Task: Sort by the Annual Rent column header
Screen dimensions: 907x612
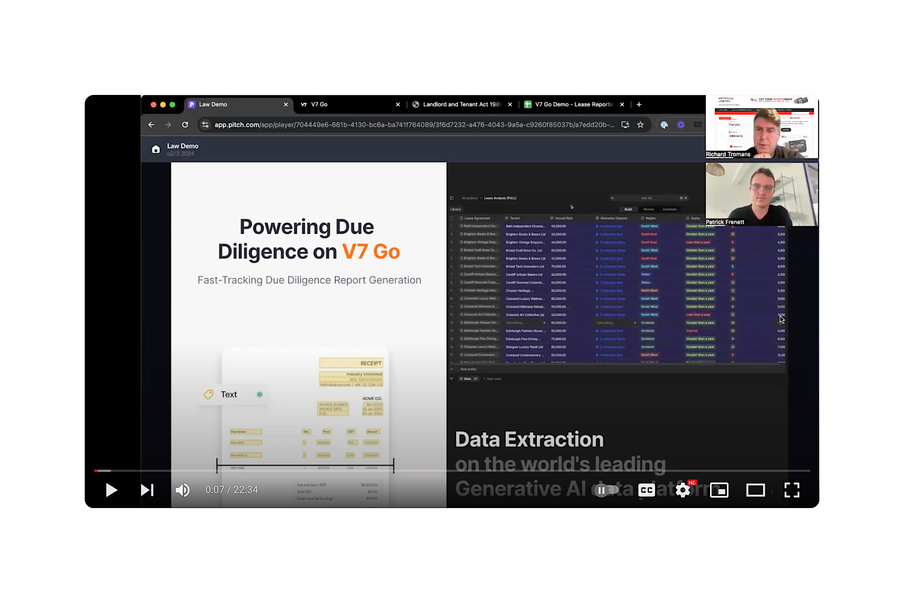Action: click(x=564, y=218)
